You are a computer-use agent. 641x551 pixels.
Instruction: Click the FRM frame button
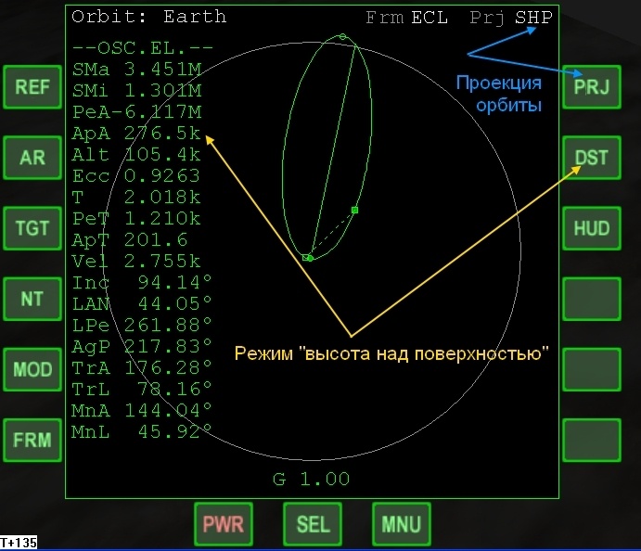[x=32, y=441]
